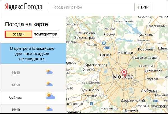This screenshot has width=168, height=114.
Task: Click Химки on the map
Action: pos(105,55)
